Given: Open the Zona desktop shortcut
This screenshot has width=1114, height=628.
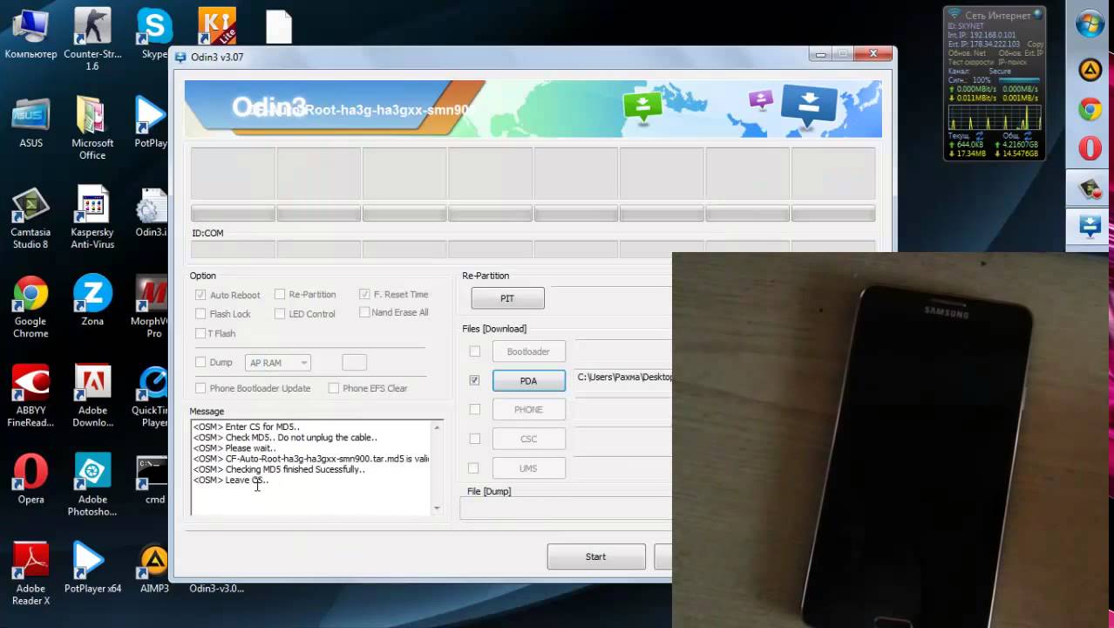Looking at the screenshot, I should (x=92, y=301).
